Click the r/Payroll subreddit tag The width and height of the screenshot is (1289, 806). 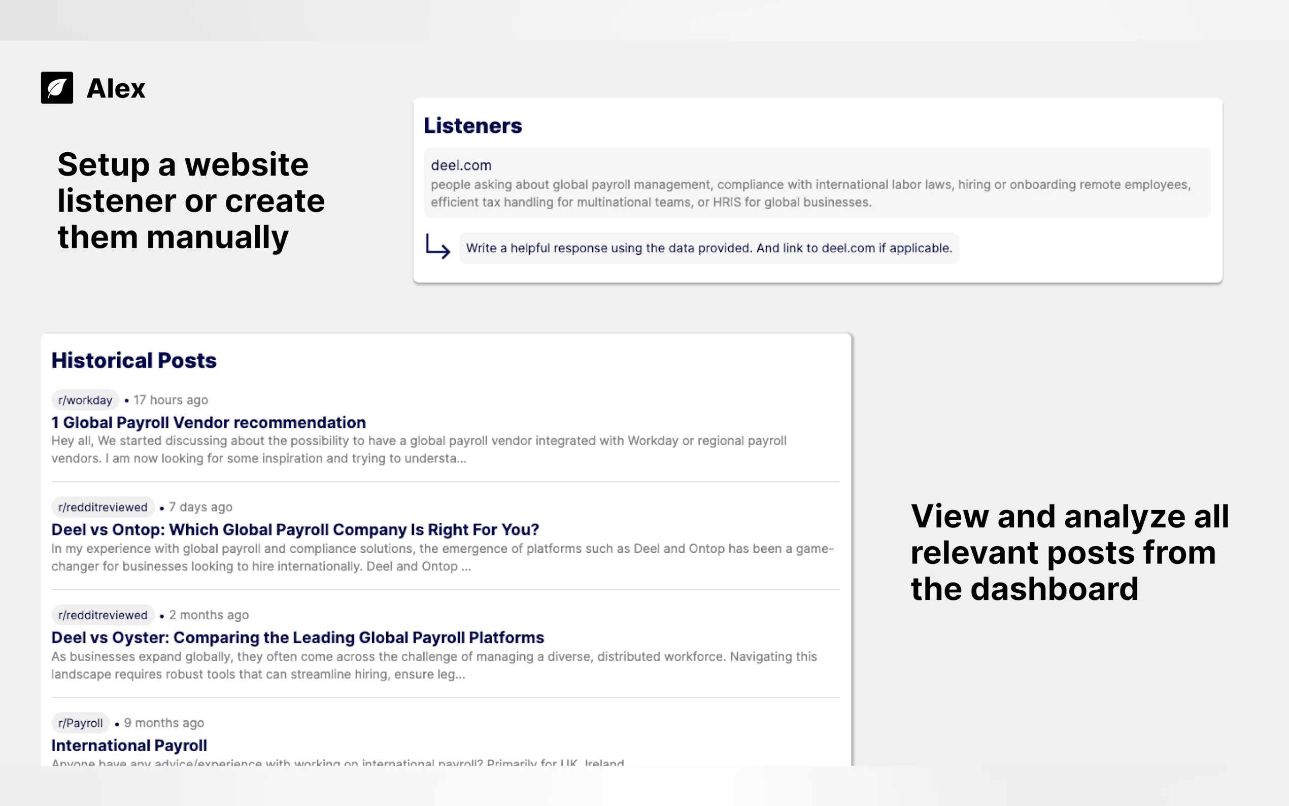click(81, 723)
